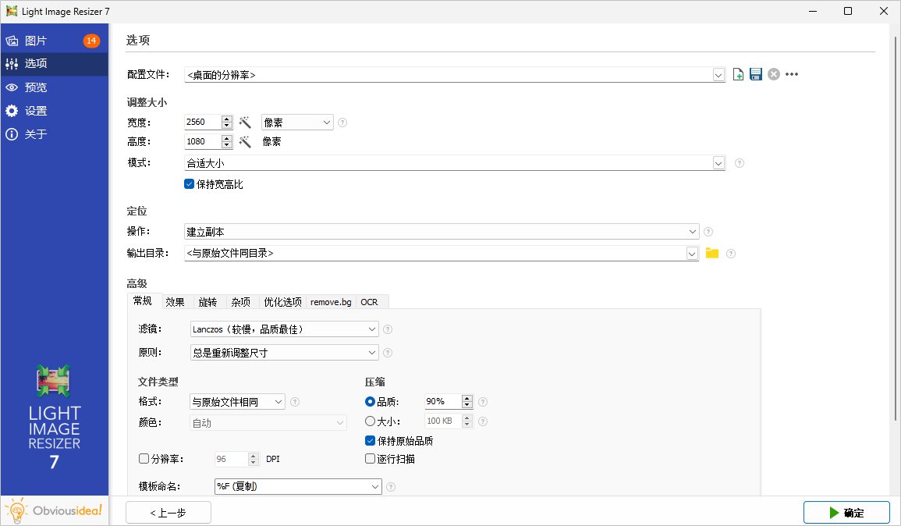The width and height of the screenshot is (901, 526).
Task: Click the magic wand beside width
Action: (245, 123)
